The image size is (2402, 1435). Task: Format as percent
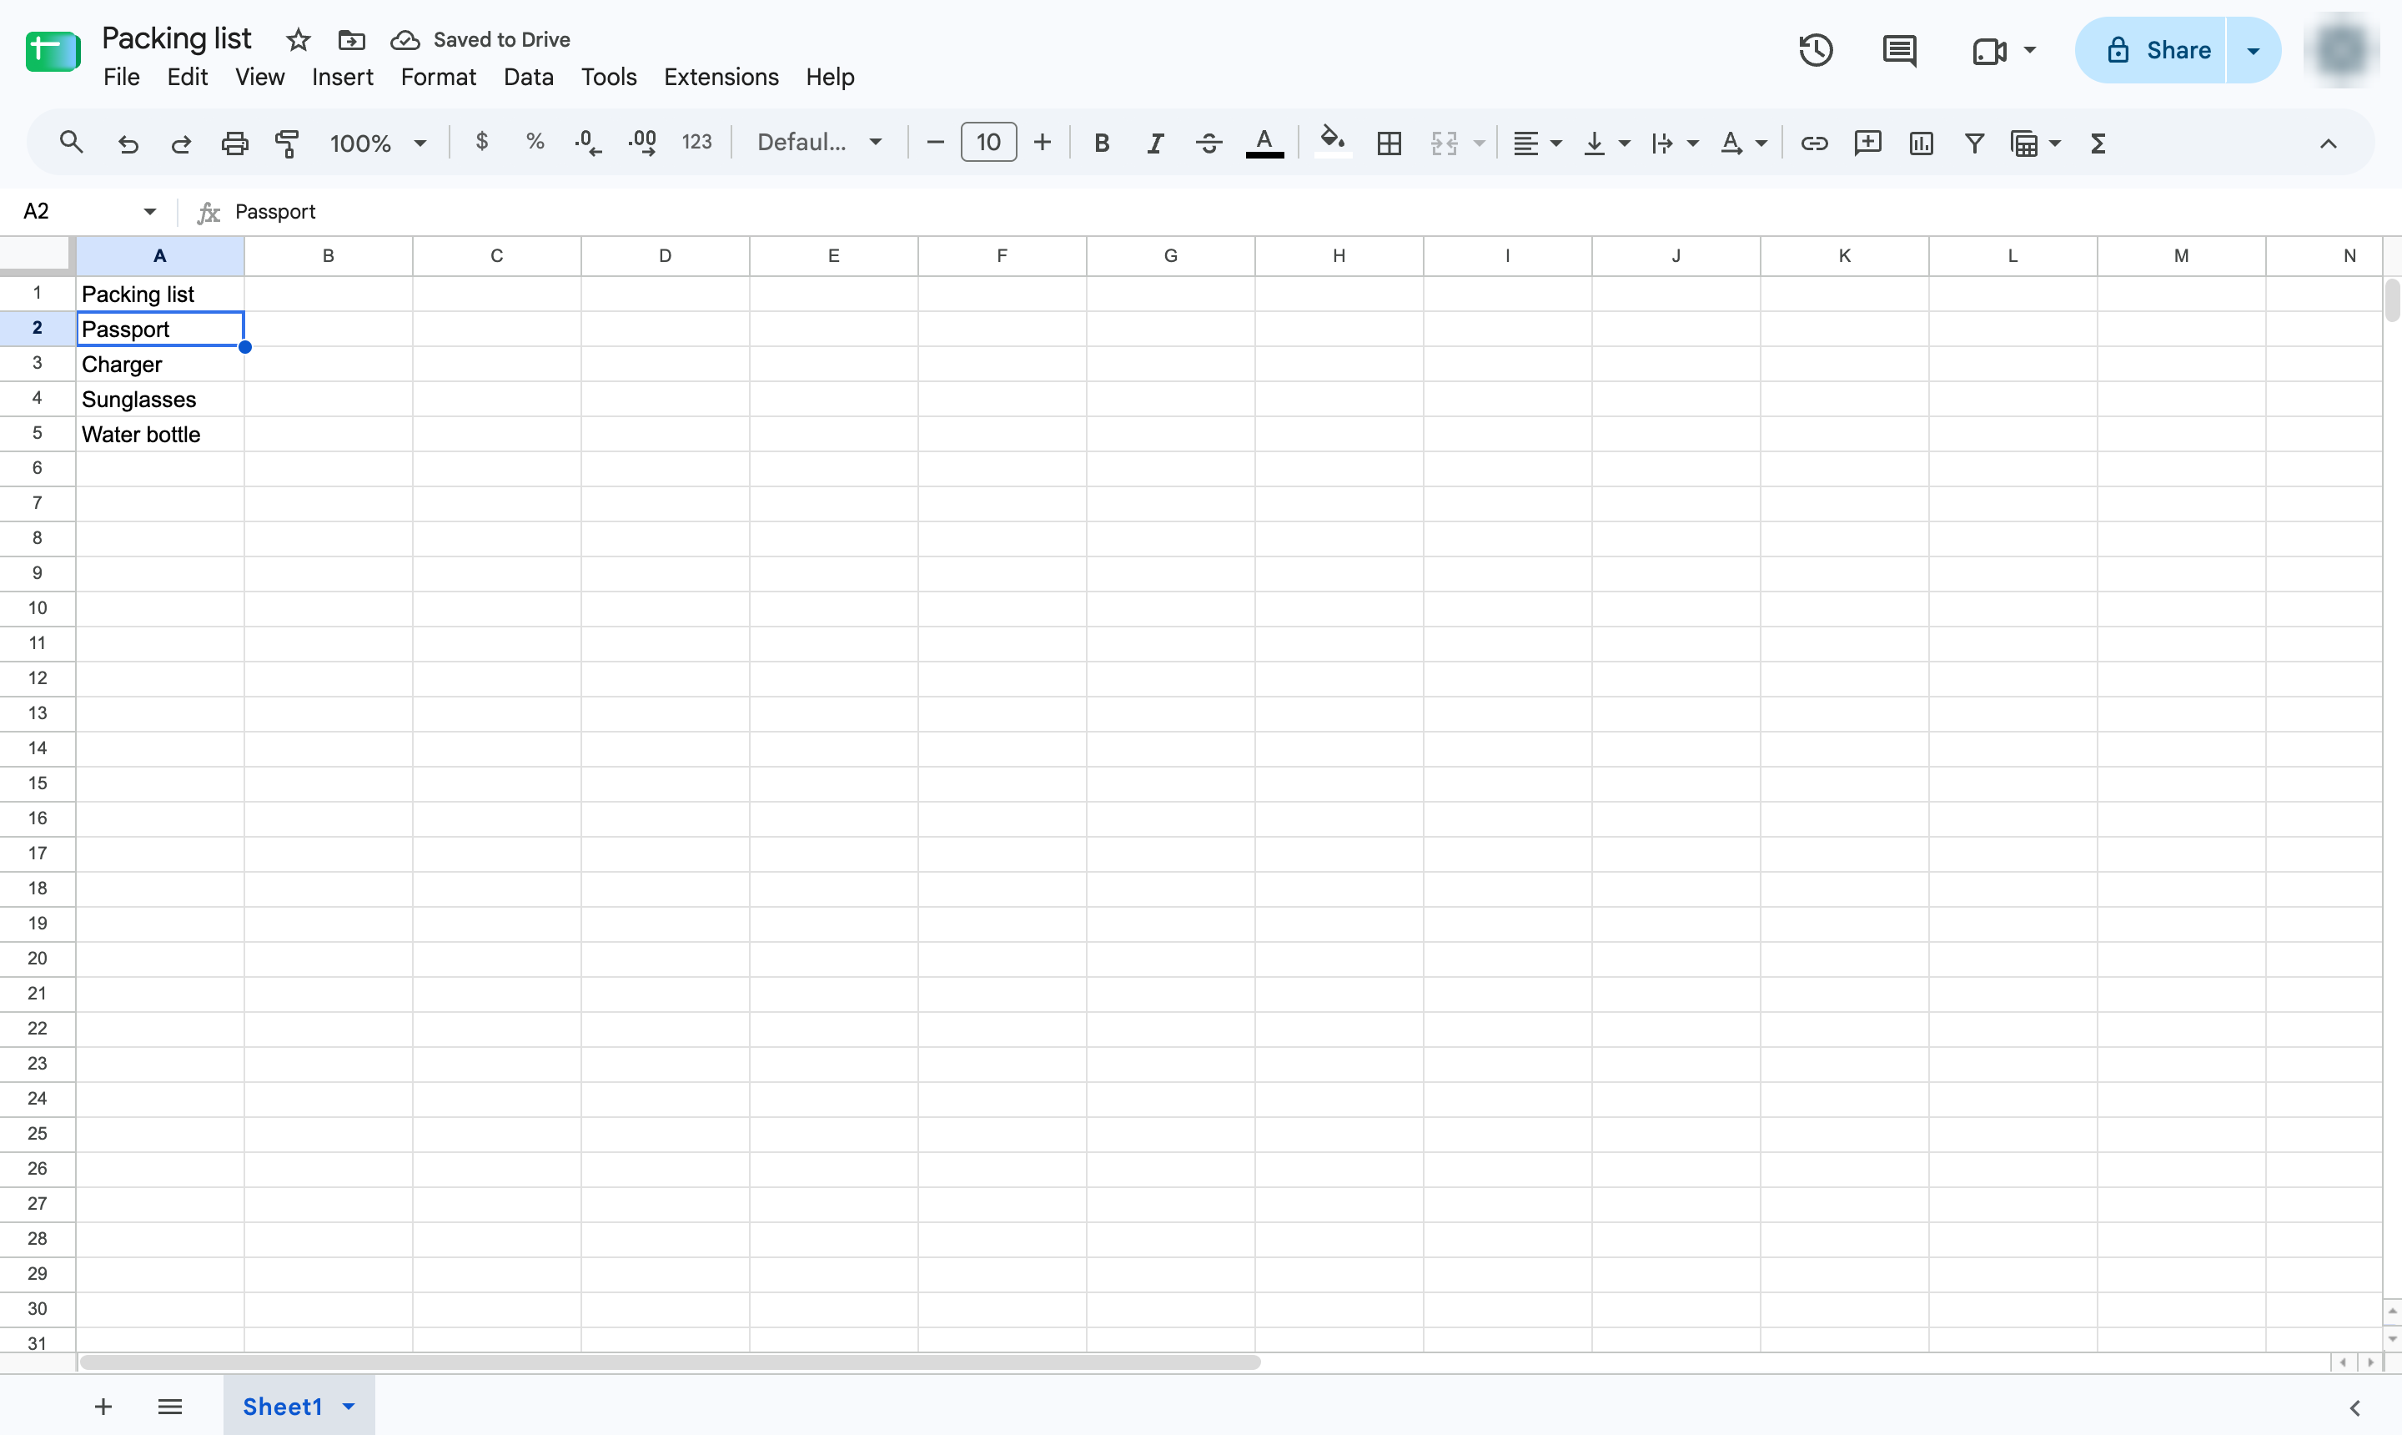(535, 142)
